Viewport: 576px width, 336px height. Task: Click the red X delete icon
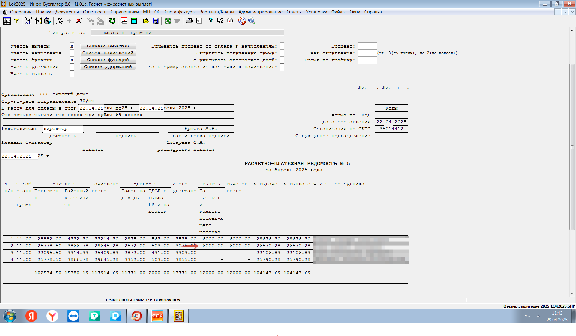click(x=79, y=21)
